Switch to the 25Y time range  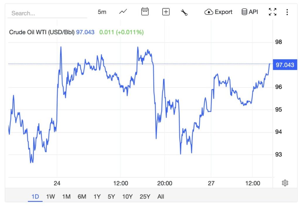[x=145, y=197]
